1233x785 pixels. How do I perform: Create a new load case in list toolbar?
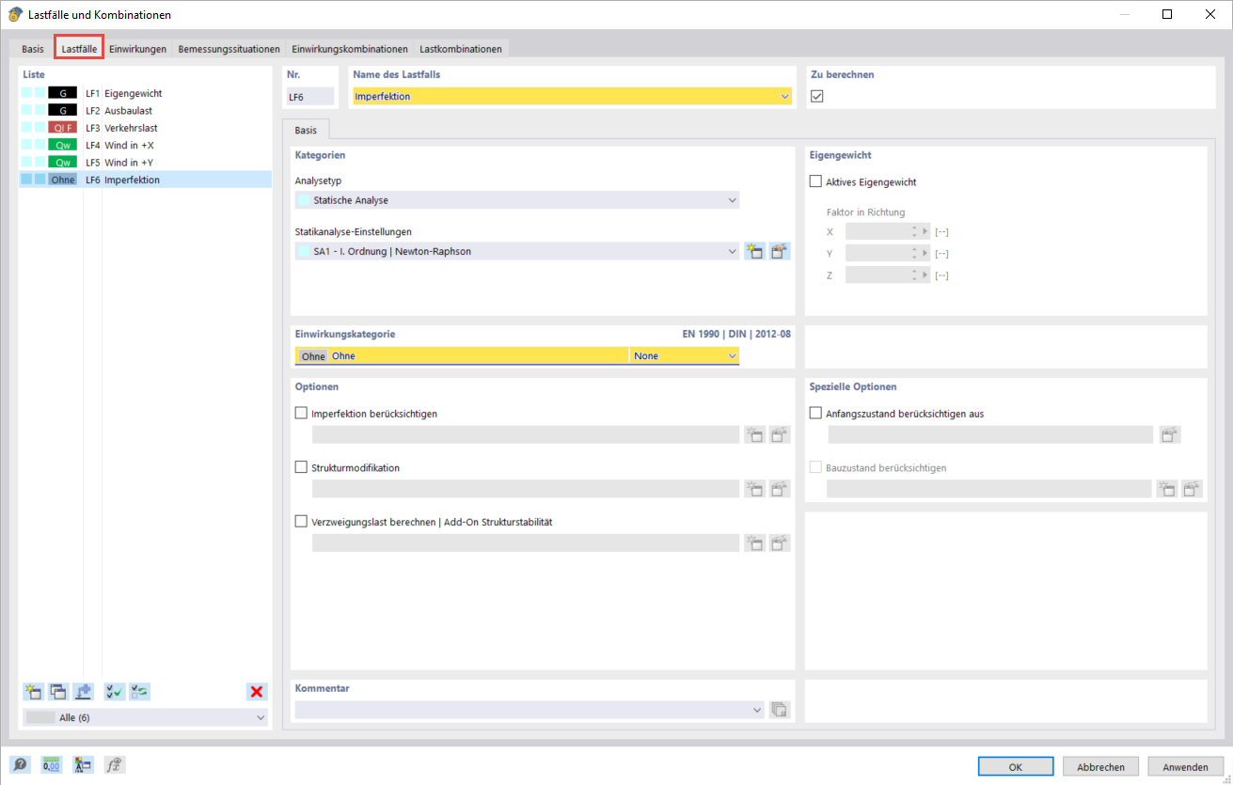[33, 692]
